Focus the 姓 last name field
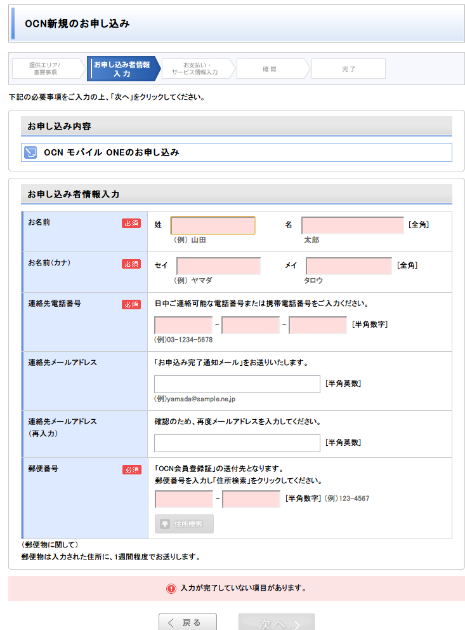This screenshot has height=630, width=465. 213,225
